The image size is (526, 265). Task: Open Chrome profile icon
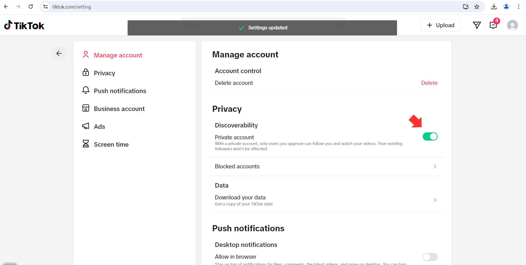[506, 7]
